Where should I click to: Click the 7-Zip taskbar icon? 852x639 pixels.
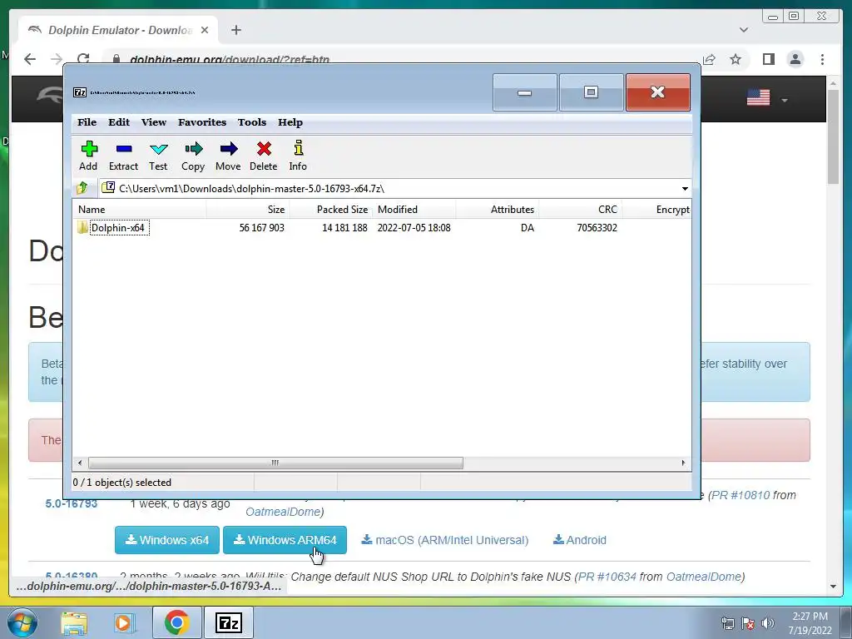point(228,622)
